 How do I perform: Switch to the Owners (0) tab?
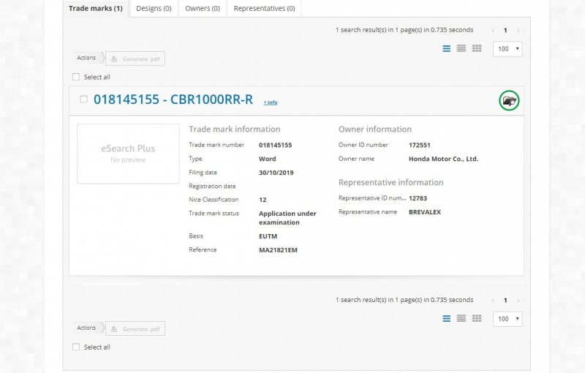pos(203,8)
